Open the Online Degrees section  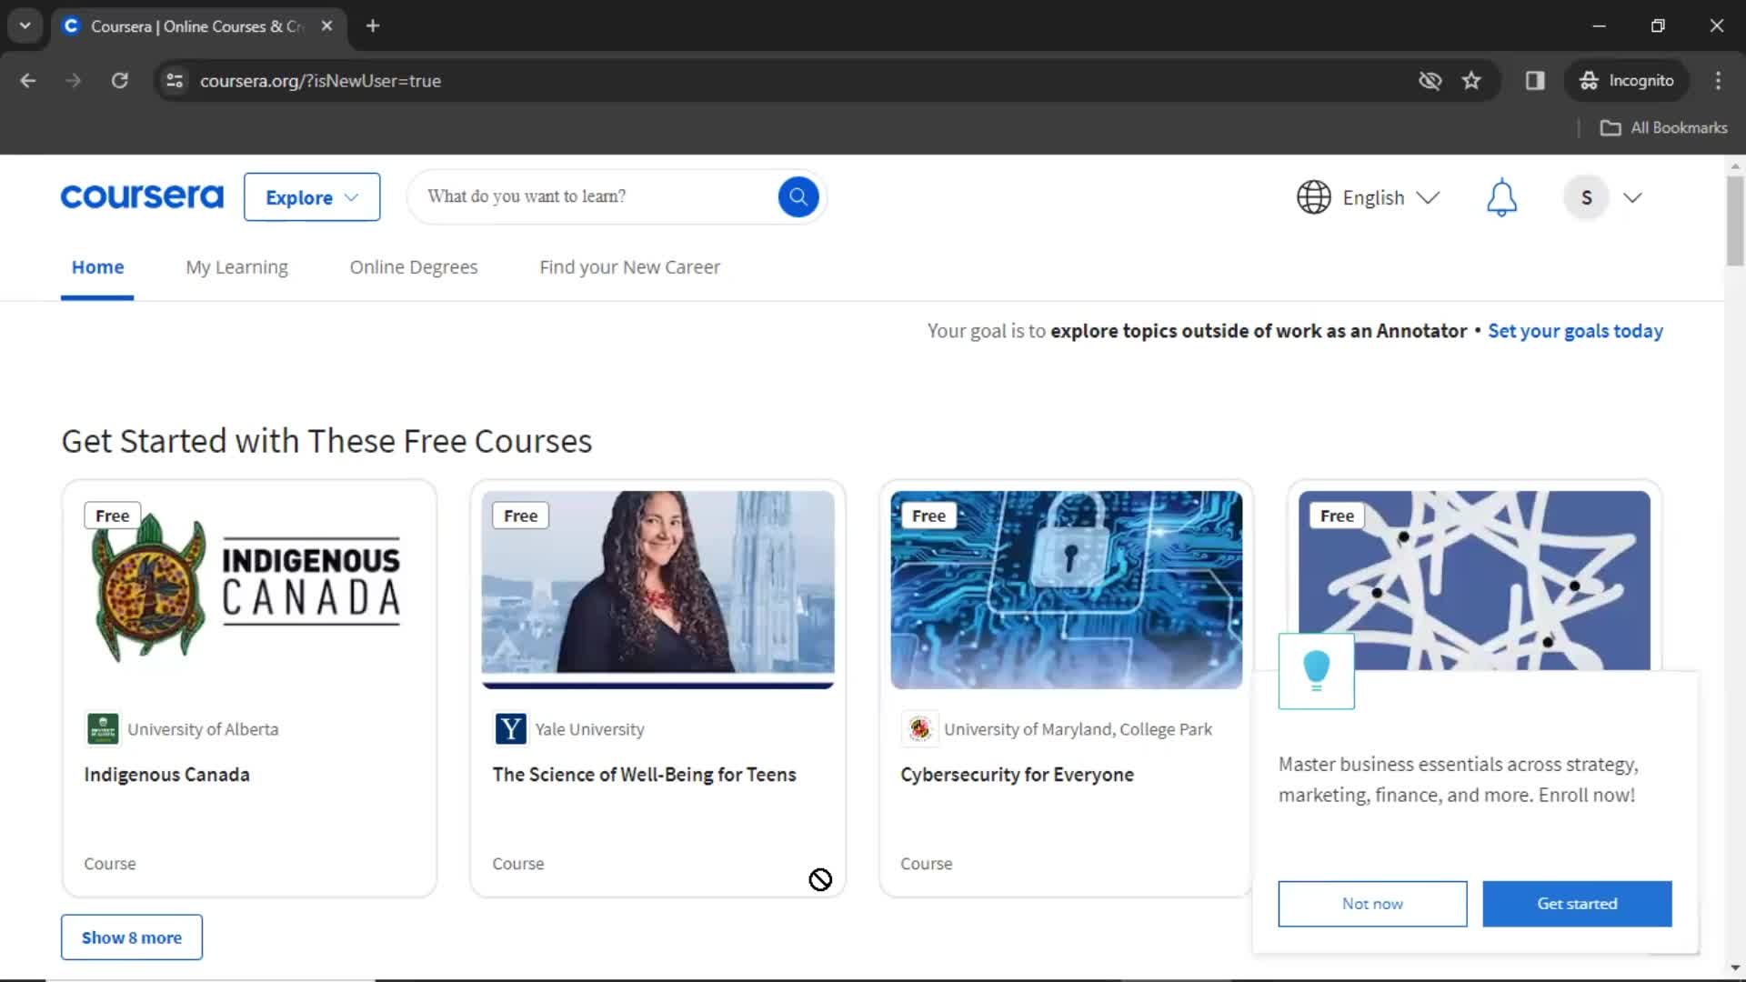(x=413, y=266)
